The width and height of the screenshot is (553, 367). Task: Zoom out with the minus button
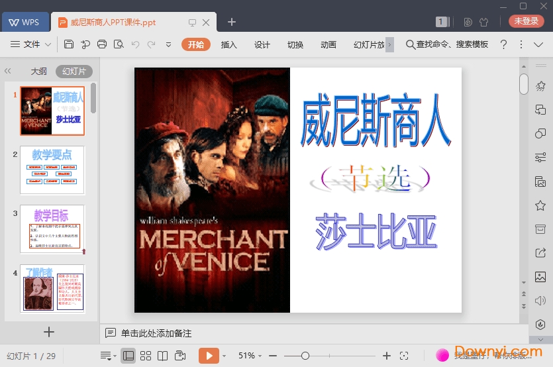tap(273, 356)
